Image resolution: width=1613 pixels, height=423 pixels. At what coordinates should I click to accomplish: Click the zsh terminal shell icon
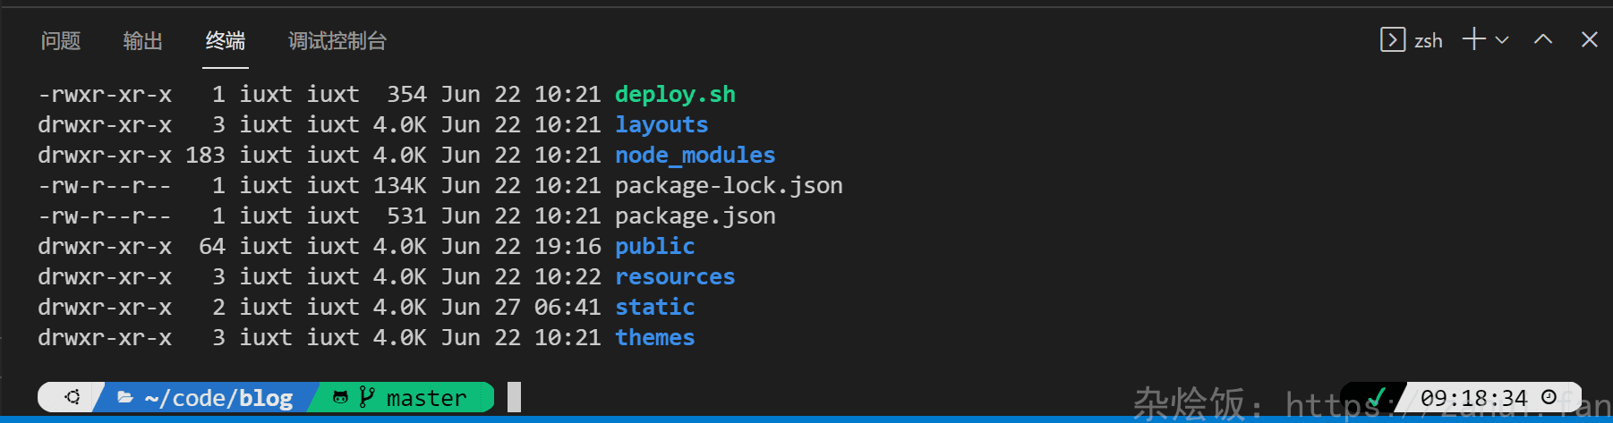click(x=1392, y=40)
